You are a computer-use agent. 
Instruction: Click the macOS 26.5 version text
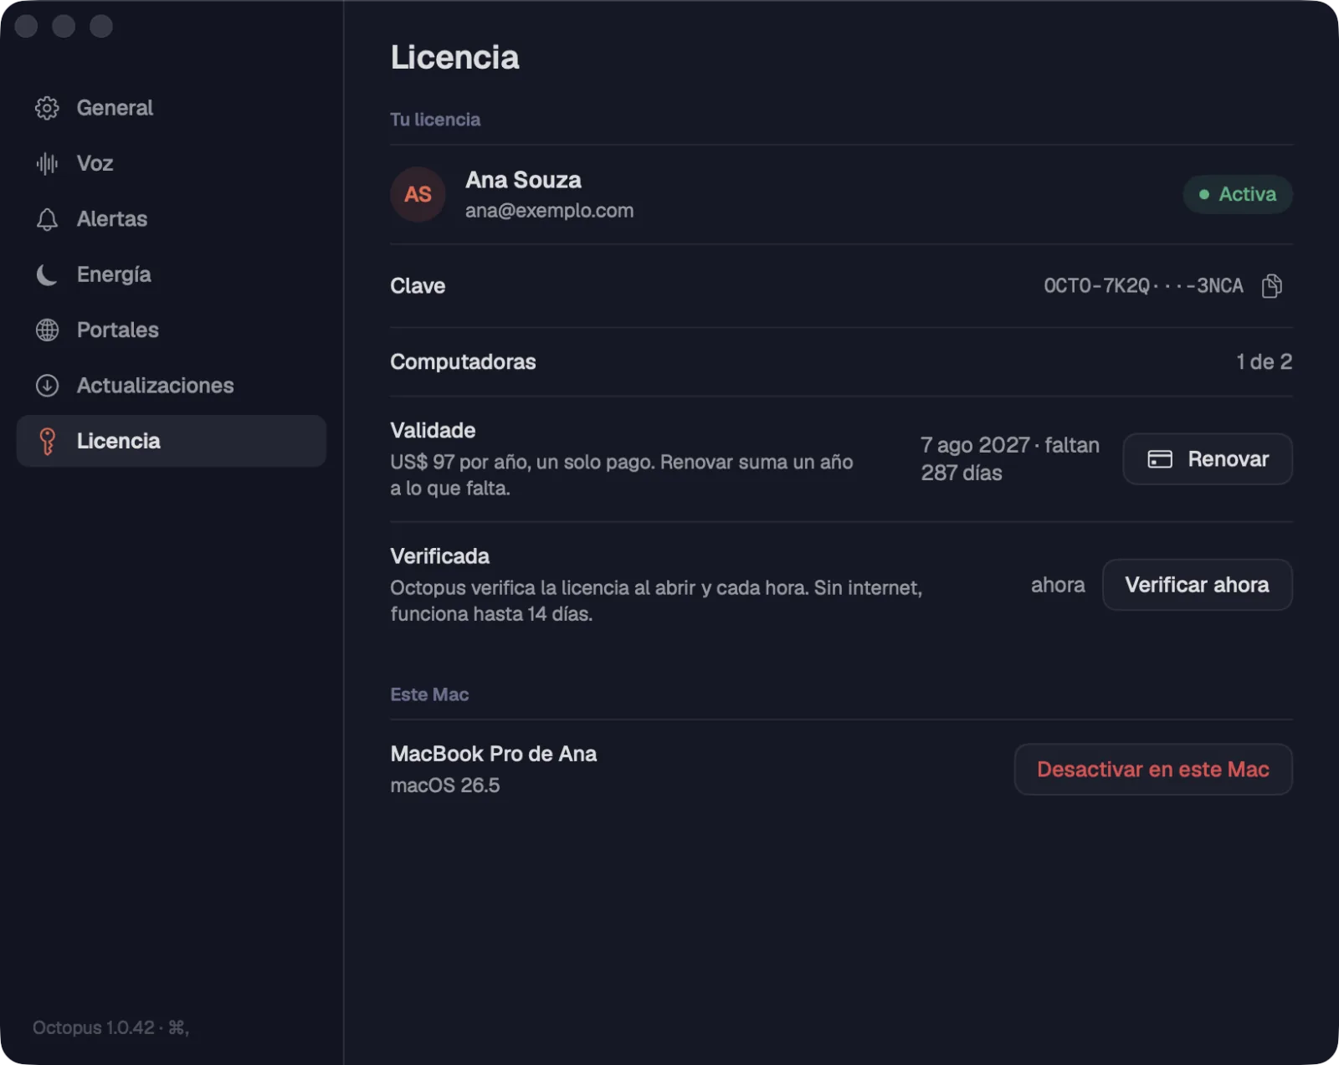click(444, 786)
